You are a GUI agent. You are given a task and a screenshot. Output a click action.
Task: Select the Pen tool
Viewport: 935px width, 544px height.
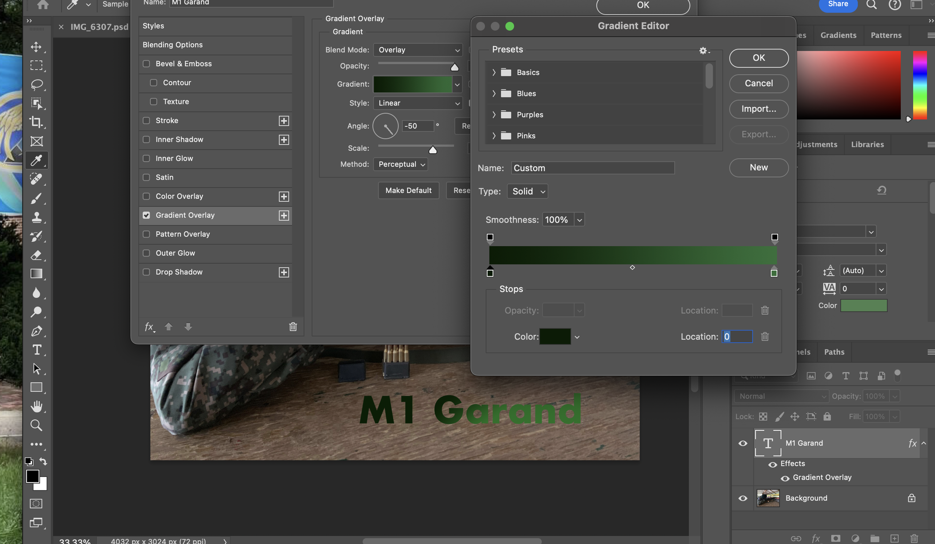pyautogui.click(x=36, y=331)
